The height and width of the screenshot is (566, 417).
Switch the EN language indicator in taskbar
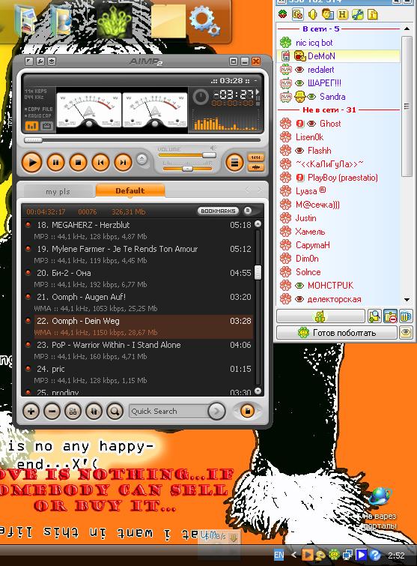point(279,555)
